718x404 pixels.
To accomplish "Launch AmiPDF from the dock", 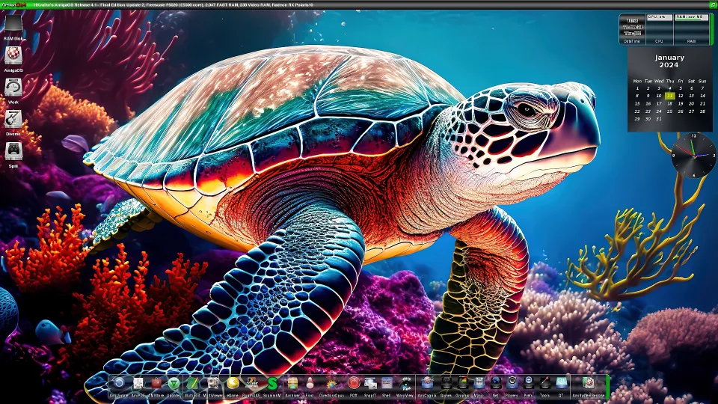I will (x=138, y=384).
